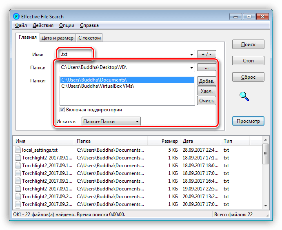Switch to the Дата и размер tab

(58, 38)
